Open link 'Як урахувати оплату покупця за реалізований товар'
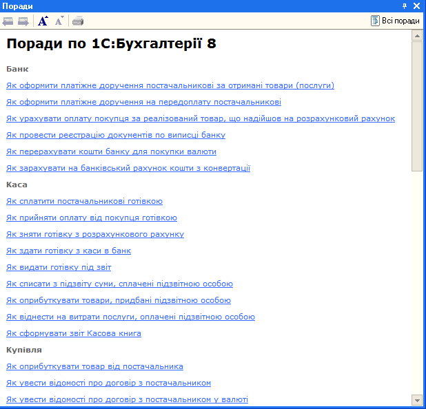This screenshot has height=409, width=426. coord(201,118)
